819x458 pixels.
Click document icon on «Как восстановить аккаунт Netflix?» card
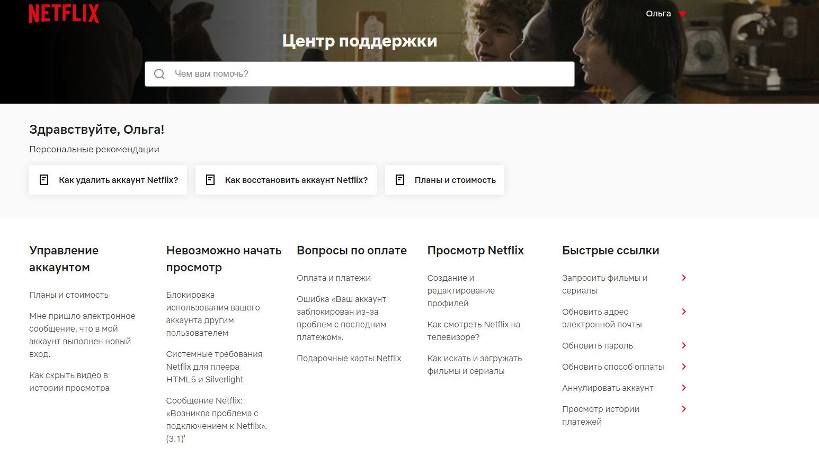pyautogui.click(x=210, y=180)
